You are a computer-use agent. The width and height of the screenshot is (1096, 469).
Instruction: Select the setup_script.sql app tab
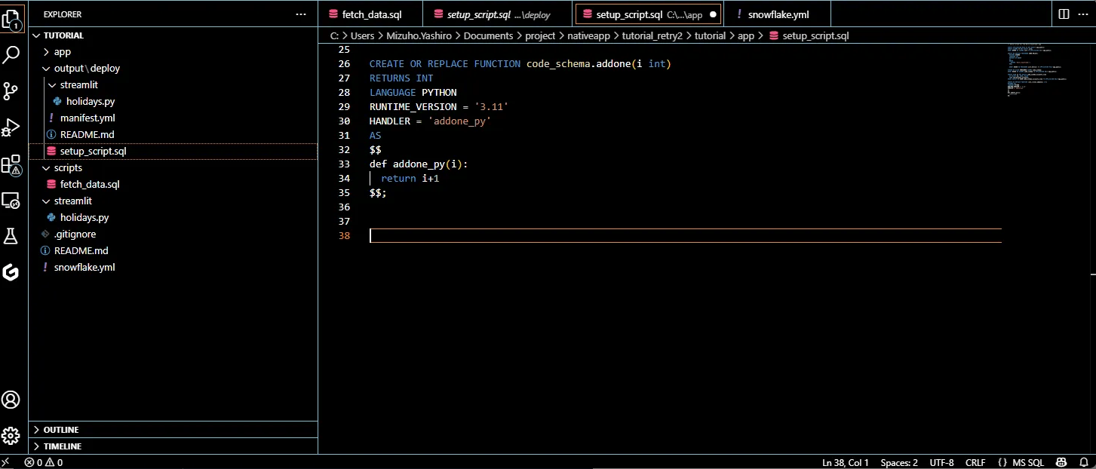(x=649, y=14)
